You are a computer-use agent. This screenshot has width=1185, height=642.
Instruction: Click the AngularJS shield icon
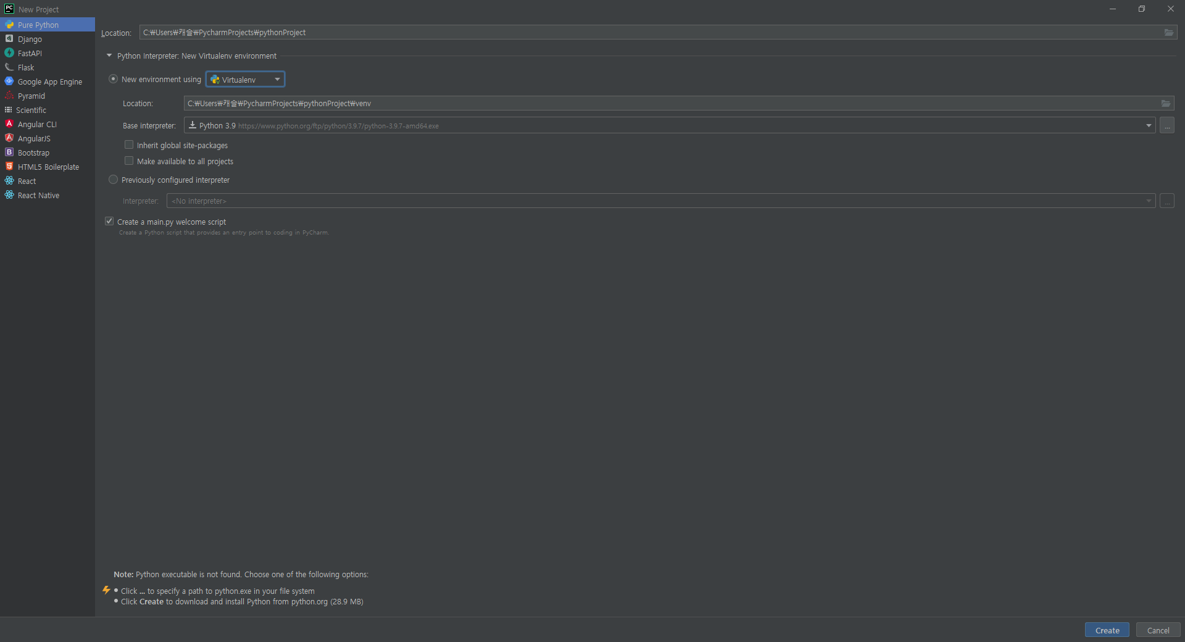click(x=9, y=138)
